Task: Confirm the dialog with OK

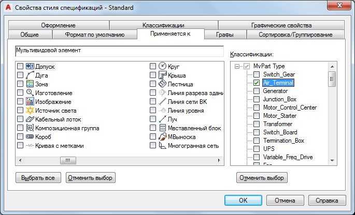Action: click(243, 200)
